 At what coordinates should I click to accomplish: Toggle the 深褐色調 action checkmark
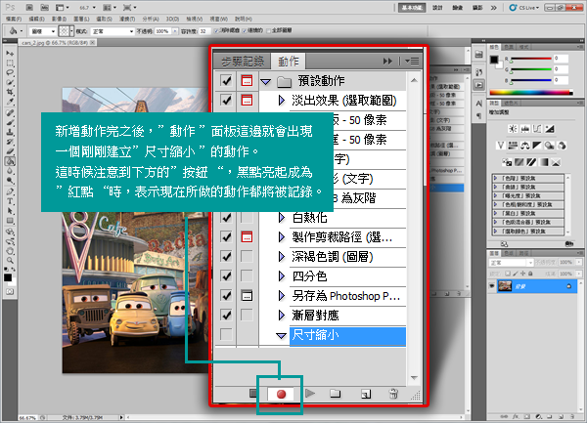coord(226,256)
